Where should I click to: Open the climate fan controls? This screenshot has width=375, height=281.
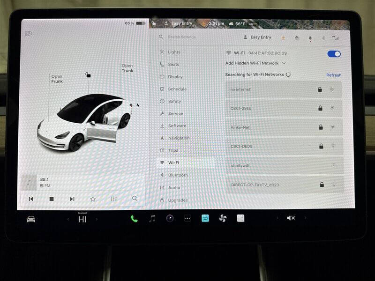click(222, 217)
